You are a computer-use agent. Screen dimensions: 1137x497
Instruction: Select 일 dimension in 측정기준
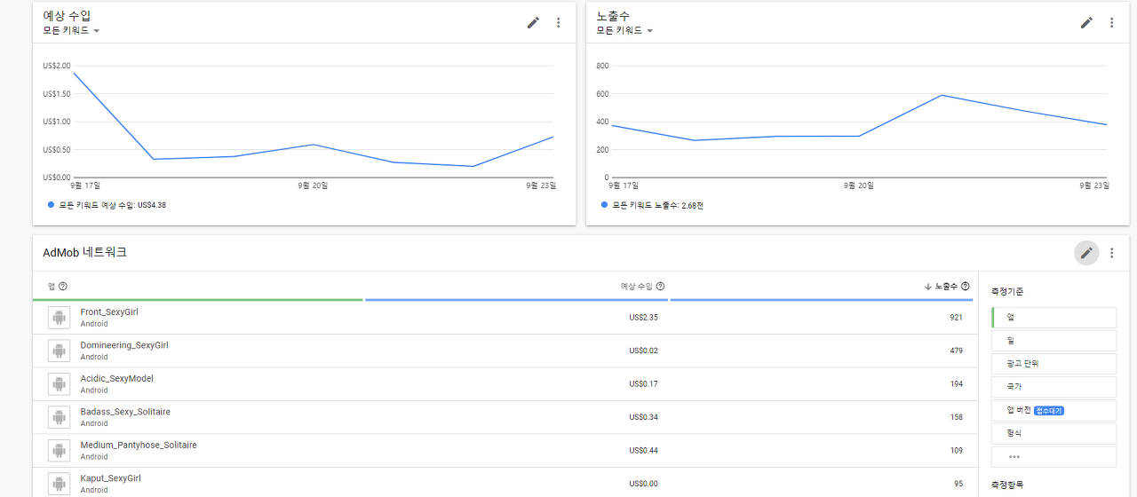point(1054,341)
